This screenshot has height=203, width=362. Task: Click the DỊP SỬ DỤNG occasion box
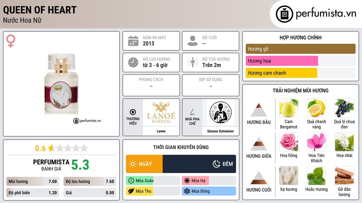pos(211,85)
